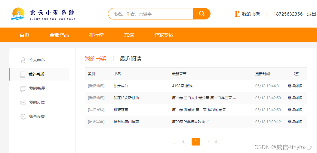
Task: Select 我的书评 in the sidebar
Action: [x=37, y=89]
